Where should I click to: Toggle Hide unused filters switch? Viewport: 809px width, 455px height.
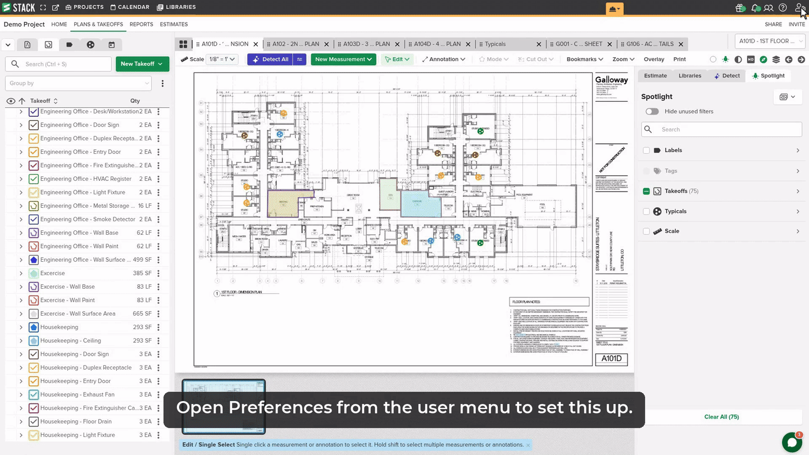[x=652, y=111]
